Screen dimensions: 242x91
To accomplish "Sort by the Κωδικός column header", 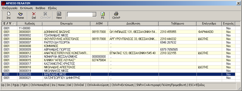I will 30,24.
